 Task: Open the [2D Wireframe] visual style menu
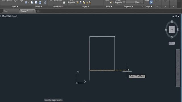click(x=12, y=16)
